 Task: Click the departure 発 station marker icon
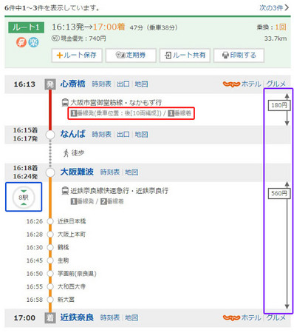[50, 84]
